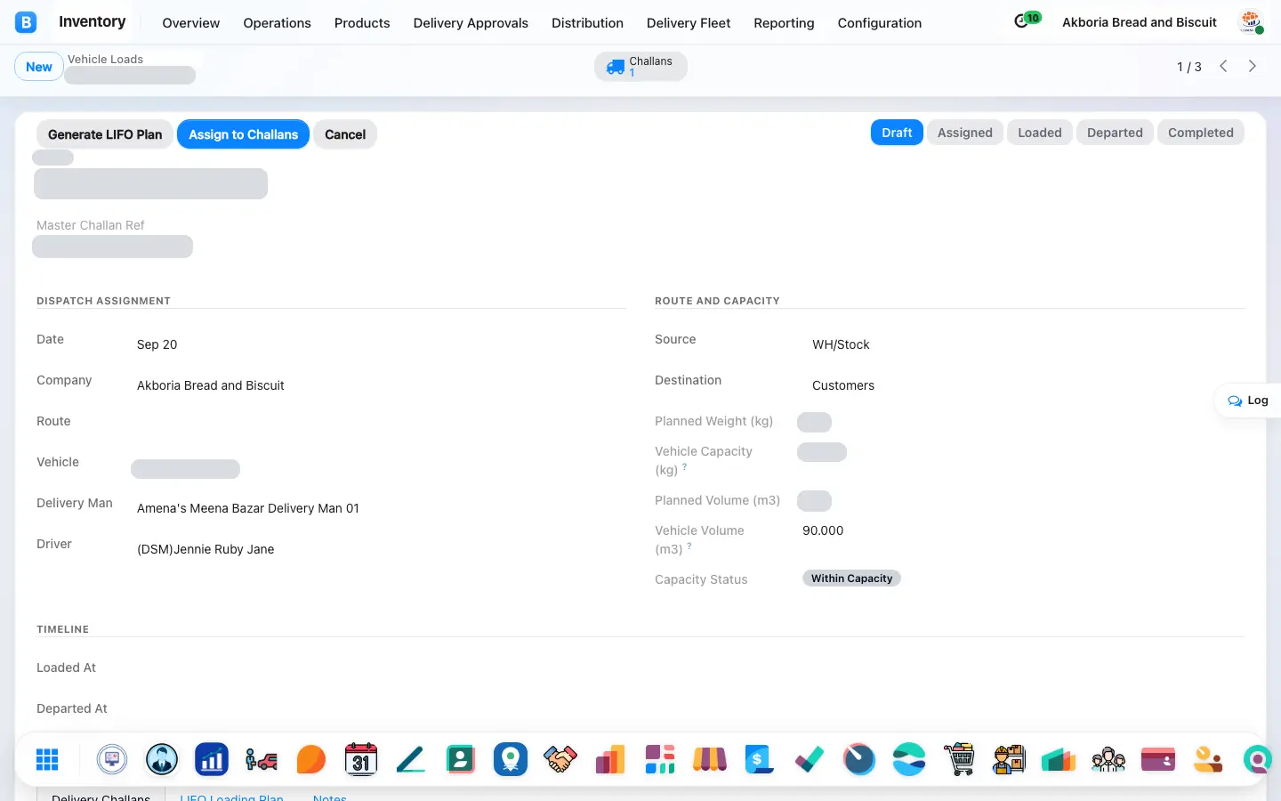The height and width of the screenshot is (801, 1281).
Task: Open the suited man avatar dock icon
Action: (x=162, y=759)
